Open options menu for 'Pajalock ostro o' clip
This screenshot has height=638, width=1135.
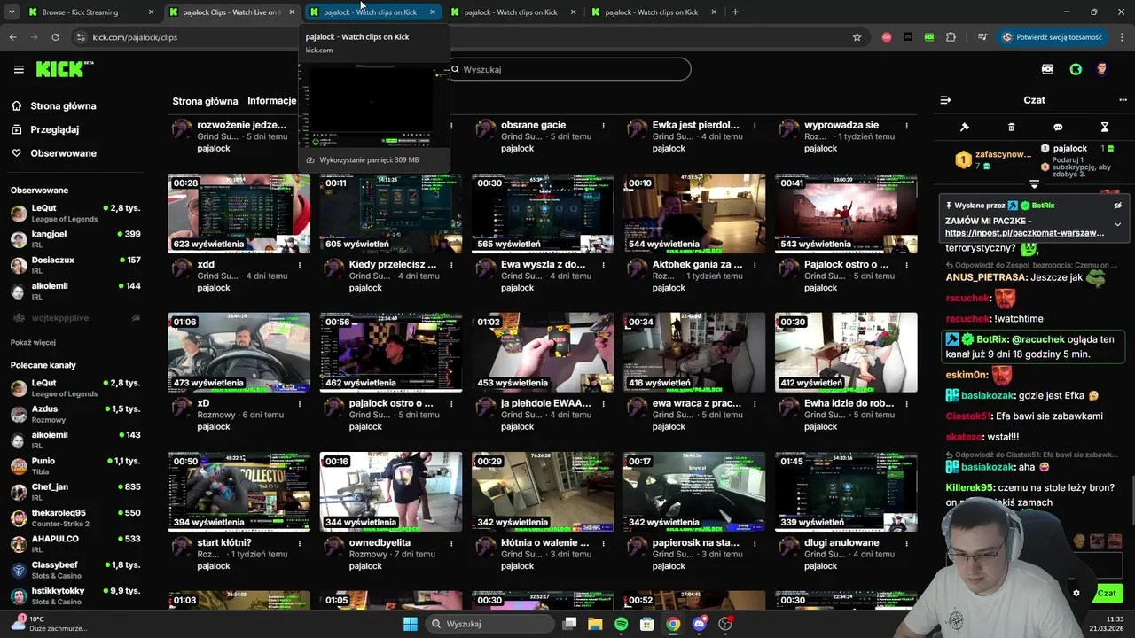click(906, 265)
